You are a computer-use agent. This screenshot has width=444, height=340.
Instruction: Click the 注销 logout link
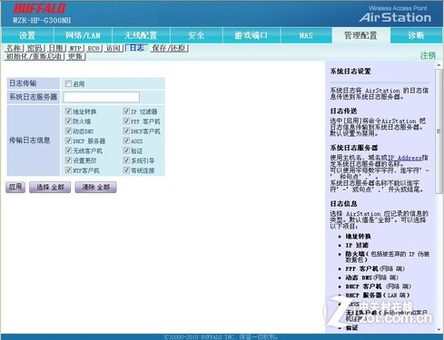tap(428, 55)
